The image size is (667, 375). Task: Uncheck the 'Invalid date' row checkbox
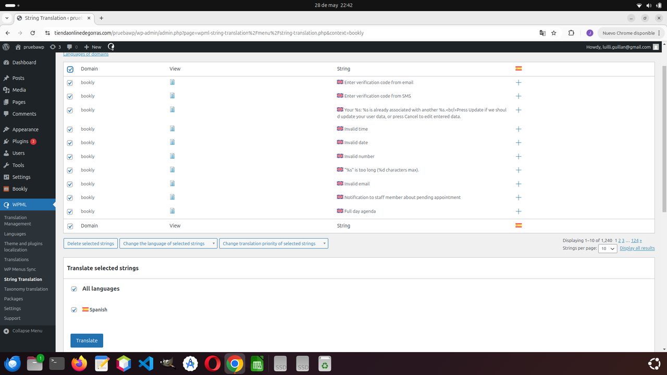pos(70,143)
